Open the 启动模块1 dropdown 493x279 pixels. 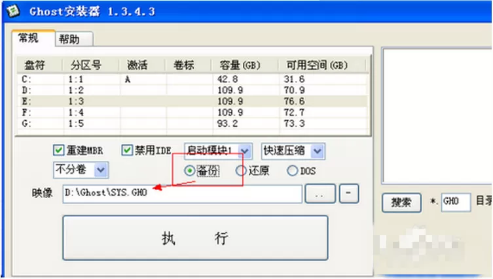[218, 151]
